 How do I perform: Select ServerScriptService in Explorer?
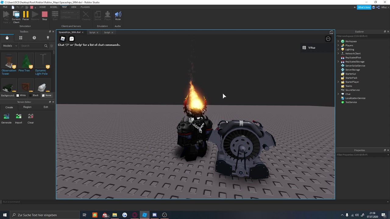[x=355, y=66]
